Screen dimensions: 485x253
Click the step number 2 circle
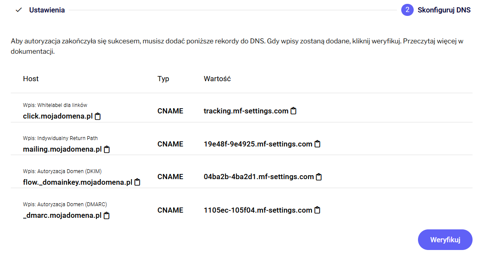407,10
